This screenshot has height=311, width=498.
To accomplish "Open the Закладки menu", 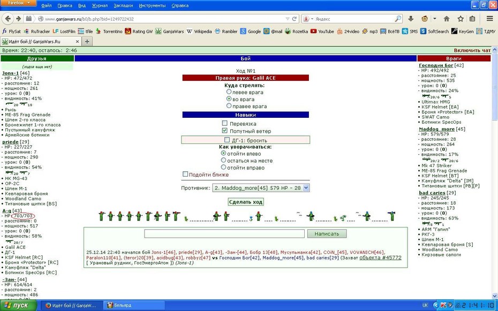I will 123,5.
